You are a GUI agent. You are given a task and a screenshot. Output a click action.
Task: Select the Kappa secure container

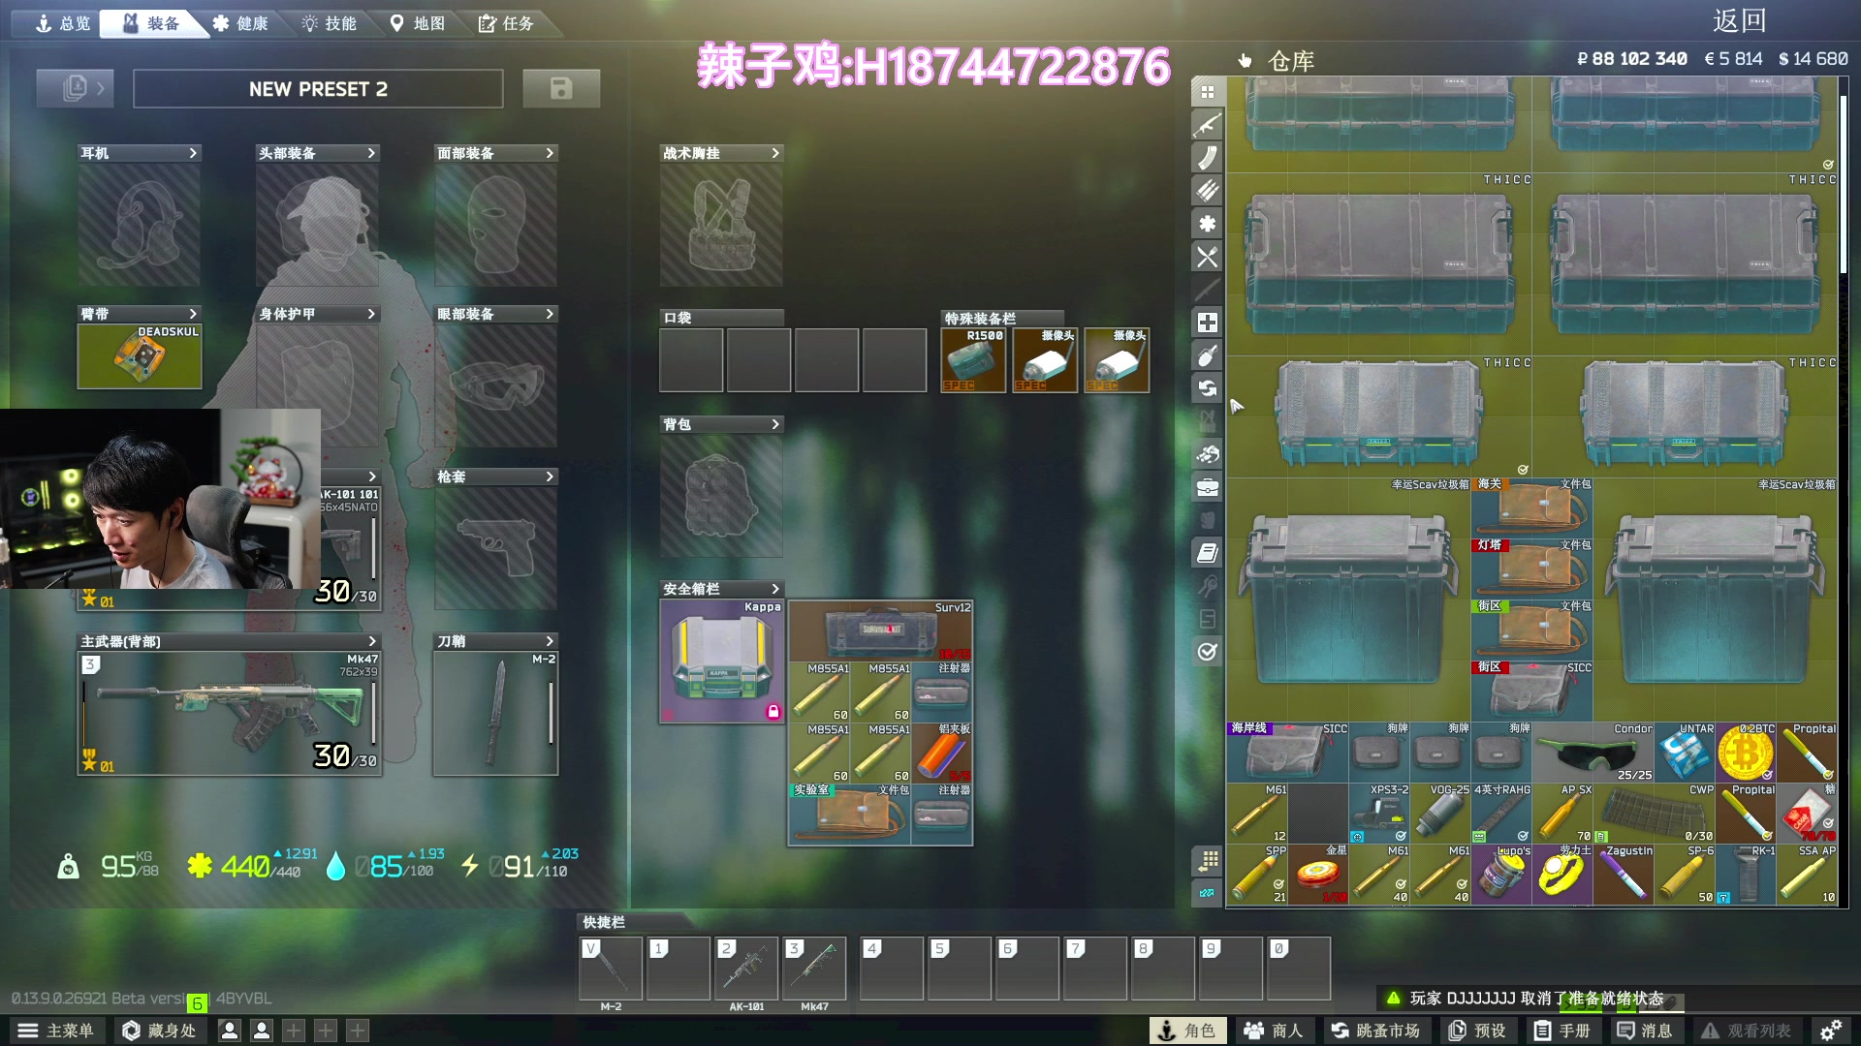click(721, 661)
